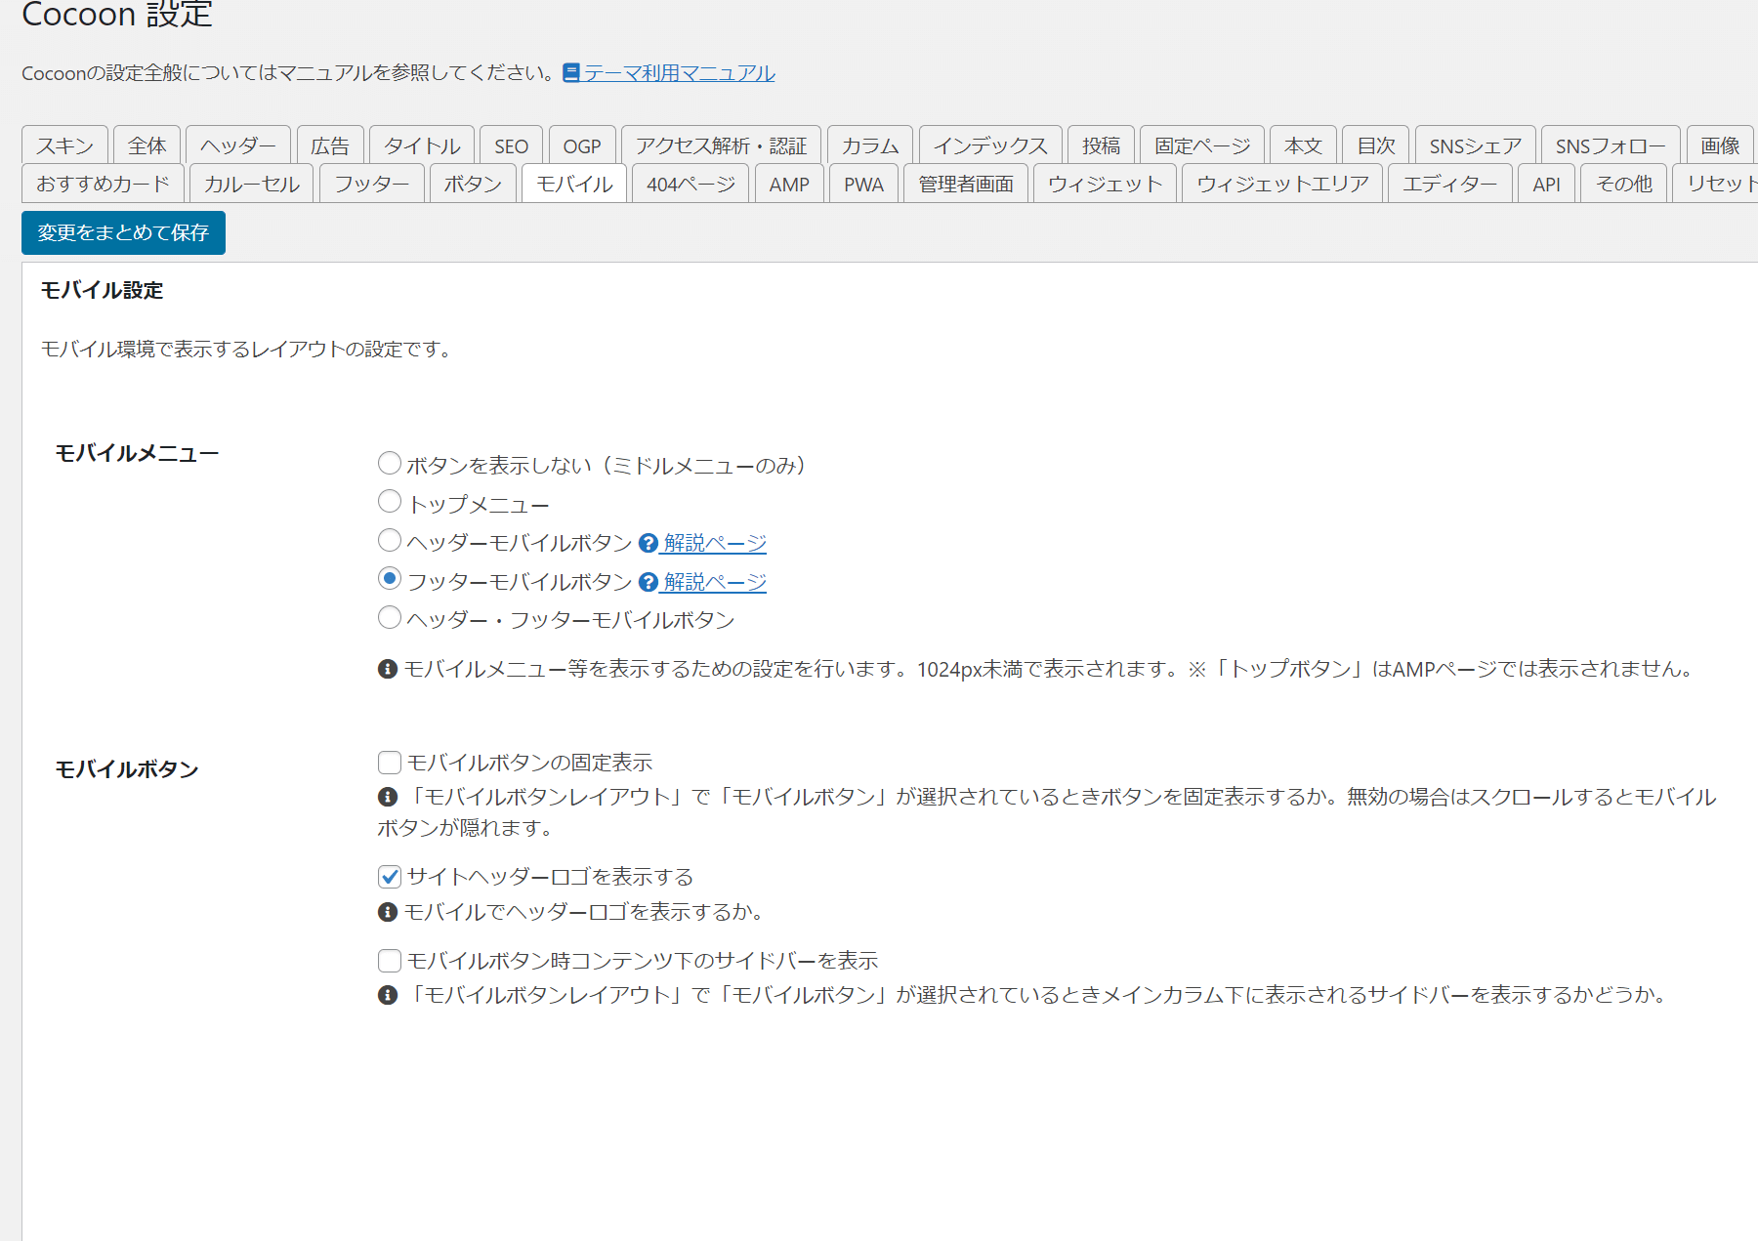Screen dimensions: 1758x1241
Task: Open the ウィジェット tab
Action: [x=1105, y=184]
